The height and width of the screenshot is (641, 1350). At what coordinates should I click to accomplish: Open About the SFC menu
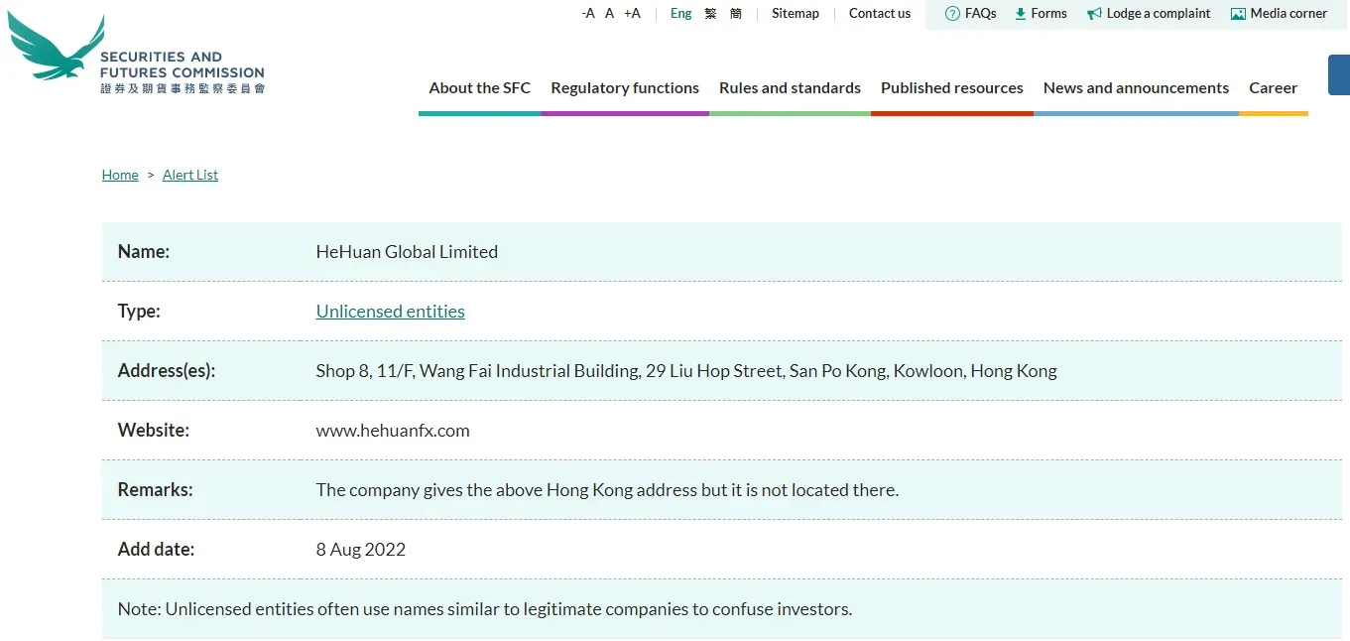coord(480,88)
